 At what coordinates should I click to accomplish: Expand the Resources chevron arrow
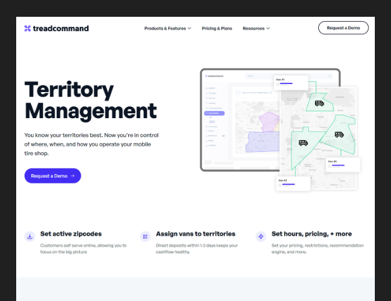click(x=268, y=29)
